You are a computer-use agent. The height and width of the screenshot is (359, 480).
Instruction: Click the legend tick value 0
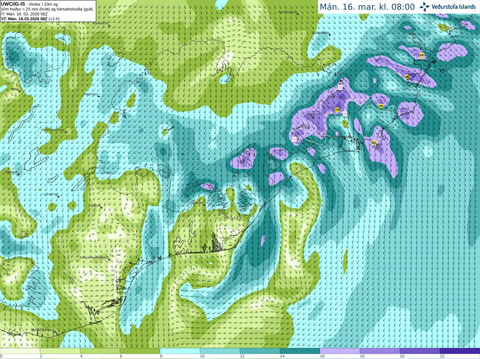point(1,356)
